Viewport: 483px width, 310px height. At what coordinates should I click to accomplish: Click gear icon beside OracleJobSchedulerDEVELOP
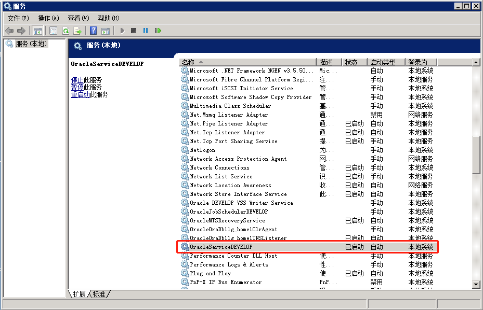tap(185, 212)
